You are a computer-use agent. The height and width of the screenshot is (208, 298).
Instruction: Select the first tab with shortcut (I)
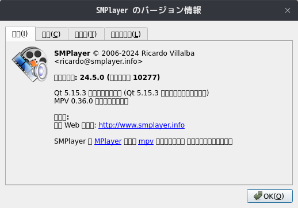pyautogui.click(x=20, y=33)
